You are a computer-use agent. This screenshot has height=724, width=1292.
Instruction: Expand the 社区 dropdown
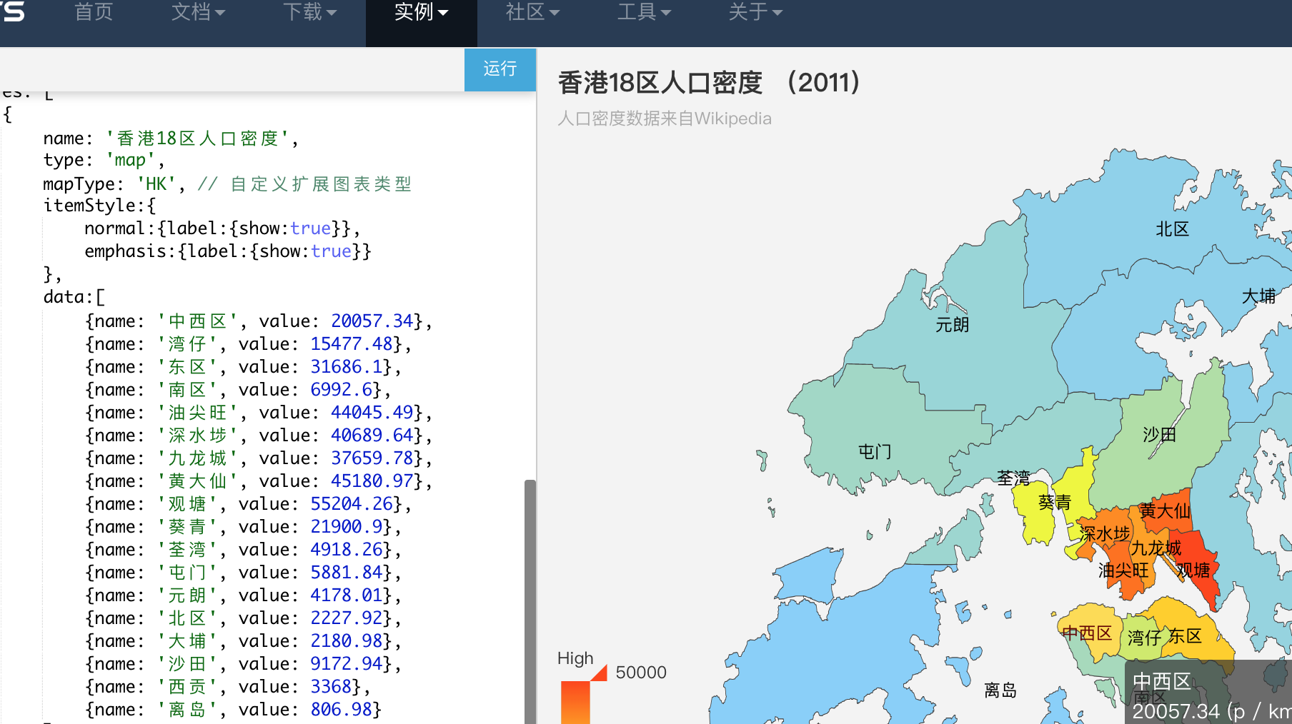coord(532,12)
